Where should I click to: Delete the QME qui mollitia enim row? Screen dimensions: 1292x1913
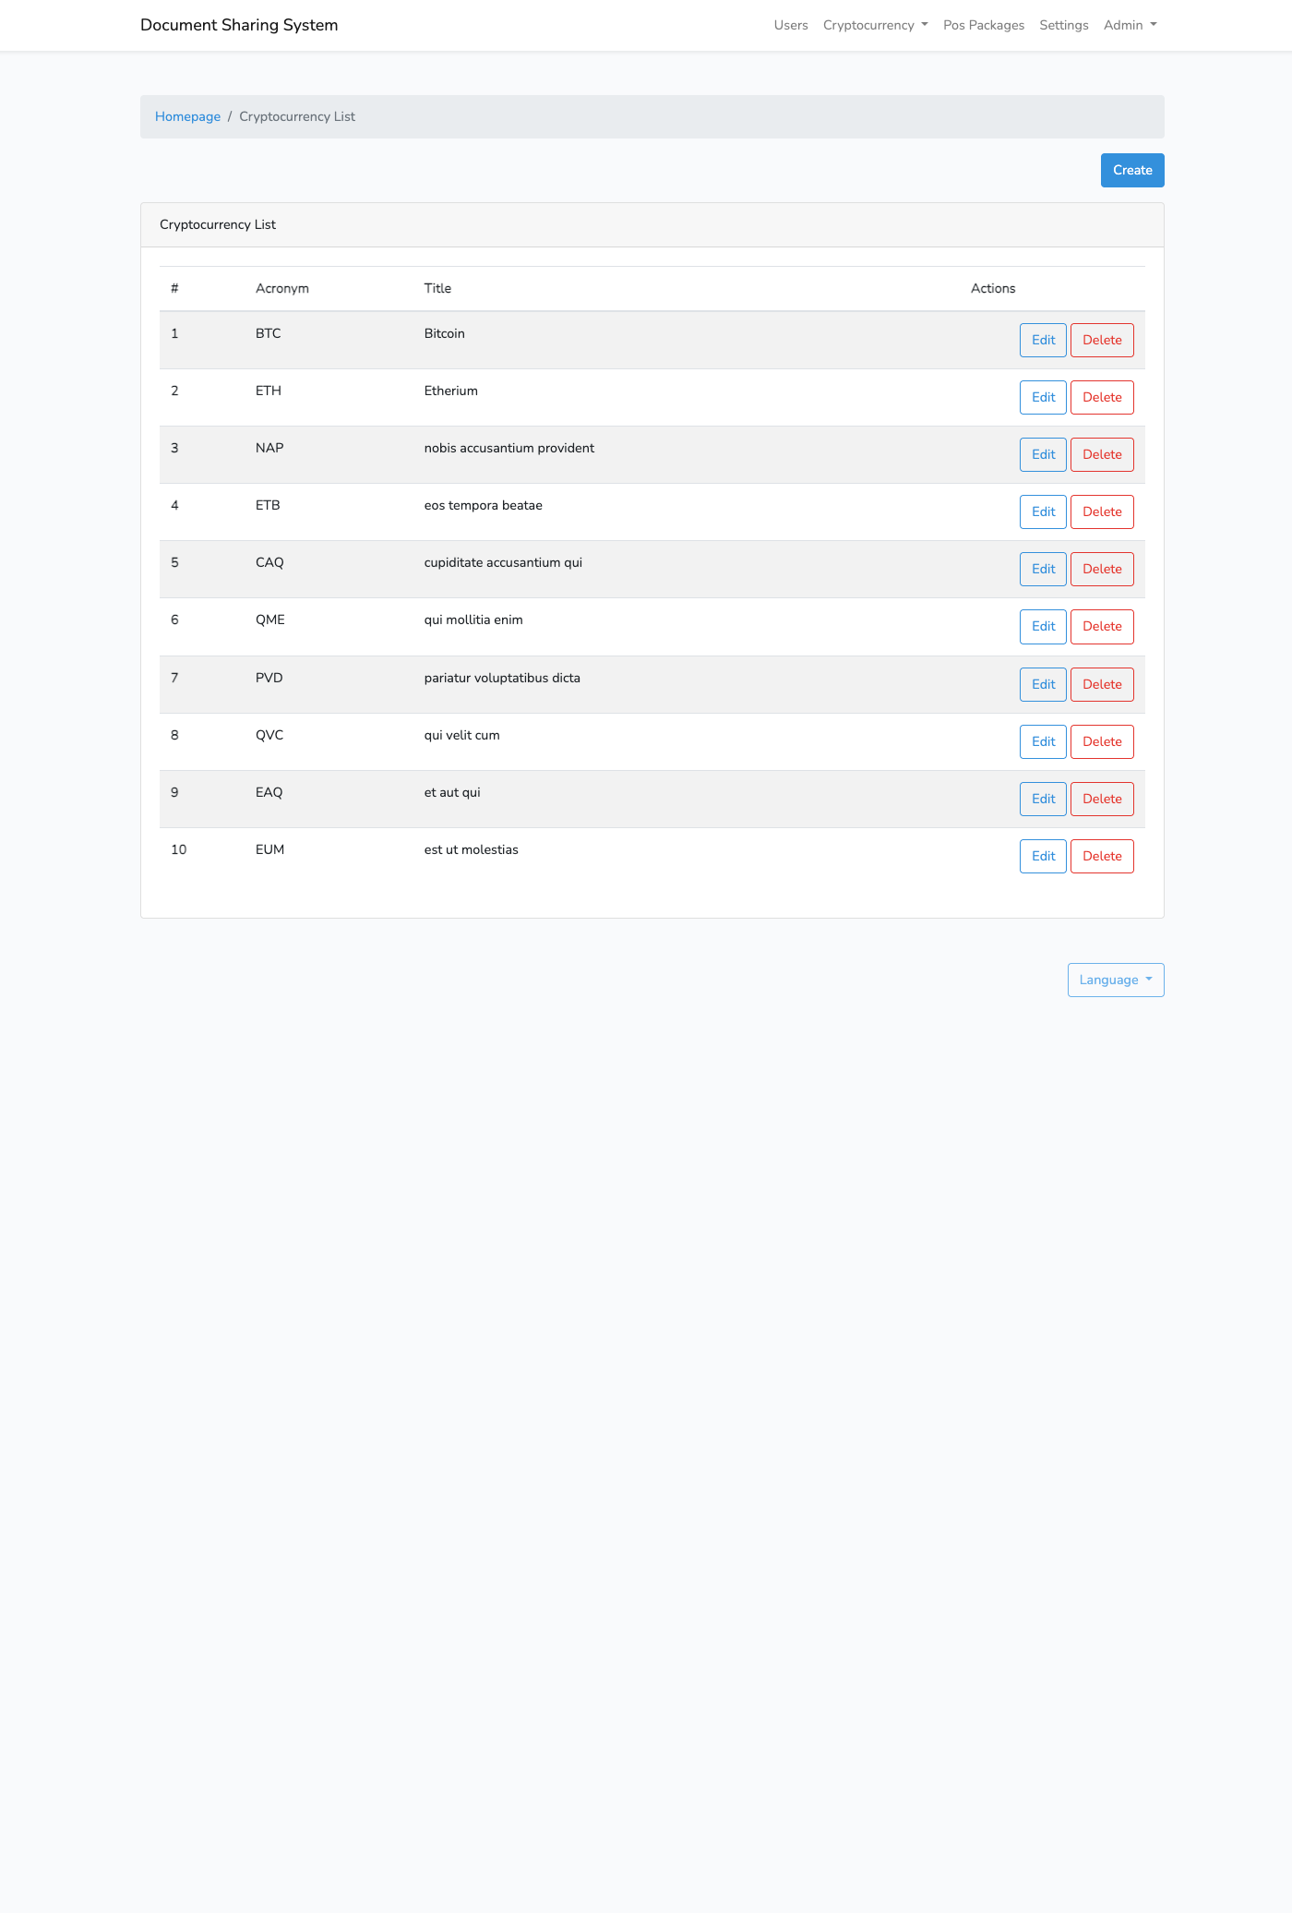click(1102, 626)
